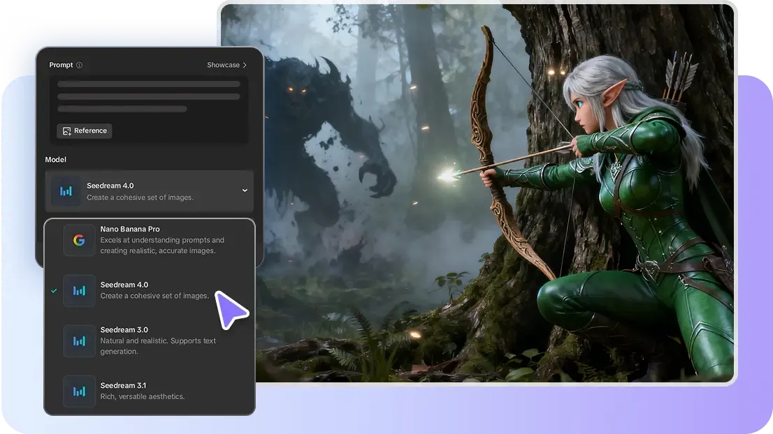
Task: Open the Seedream 4.0 model selector box
Action: click(150, 191)
